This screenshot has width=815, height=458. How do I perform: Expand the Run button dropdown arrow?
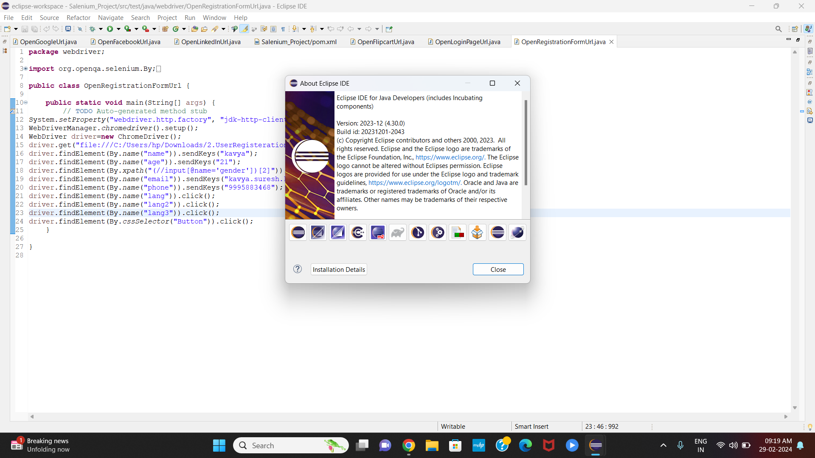118,29
